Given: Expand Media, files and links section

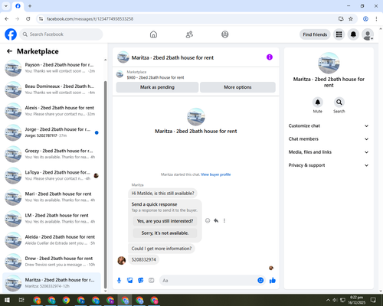Looking at the screenshot, I should [329, 152].
